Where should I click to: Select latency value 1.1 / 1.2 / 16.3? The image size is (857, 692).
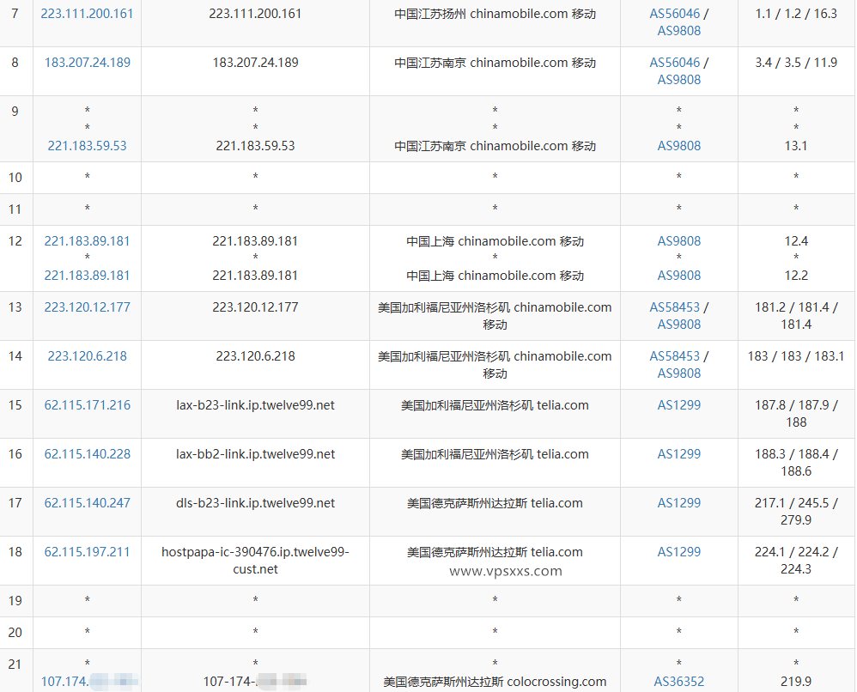(796, 14)
